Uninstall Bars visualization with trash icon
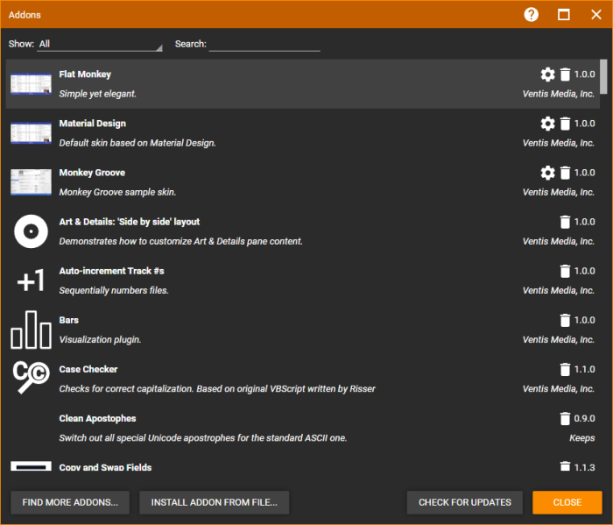The width and height of the screenshot is (613, 525). pos(565,321)
